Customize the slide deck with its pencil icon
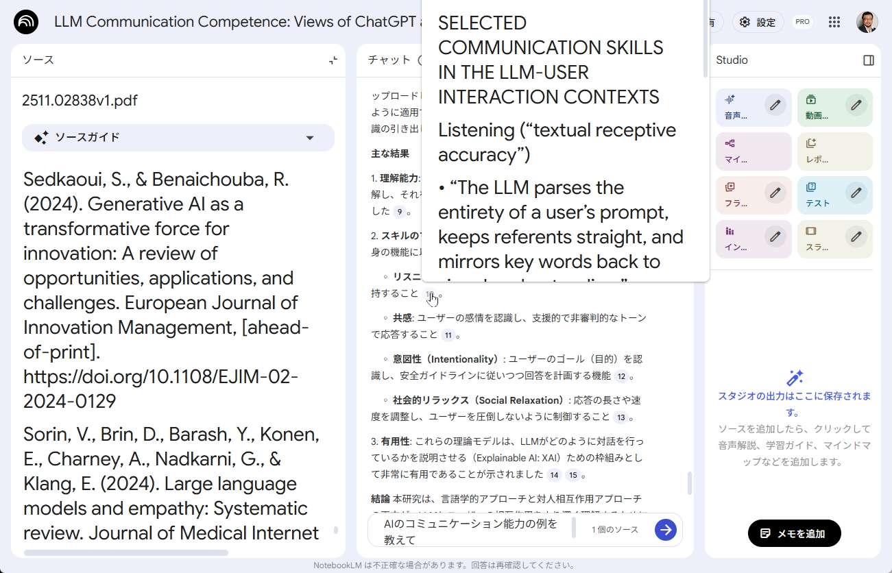The height and width of the screenshot is (573, 892). click(x=856, y=236)
